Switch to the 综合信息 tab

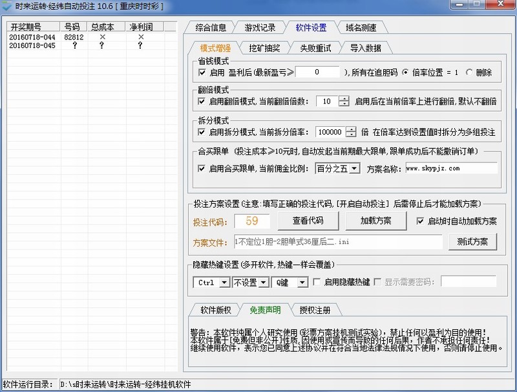pos(210,27)
